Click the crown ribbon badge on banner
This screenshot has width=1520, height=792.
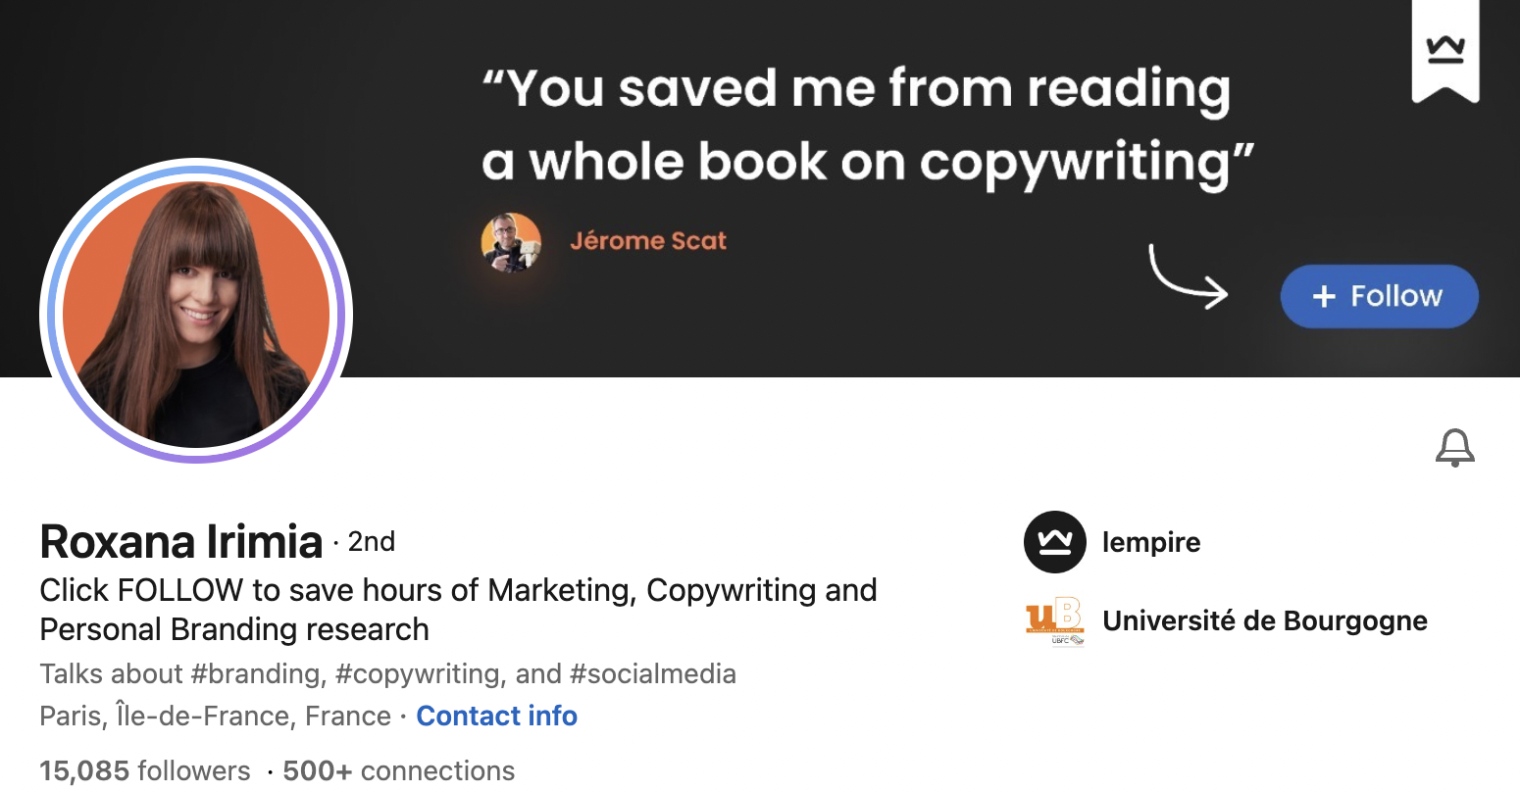click(x=1444, y=50)
